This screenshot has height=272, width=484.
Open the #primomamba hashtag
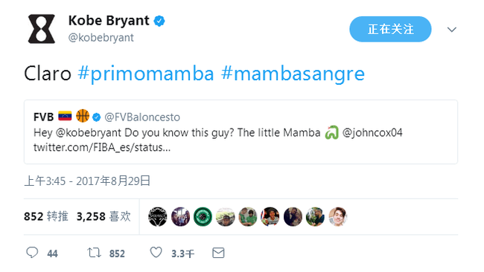click(146, 74)
